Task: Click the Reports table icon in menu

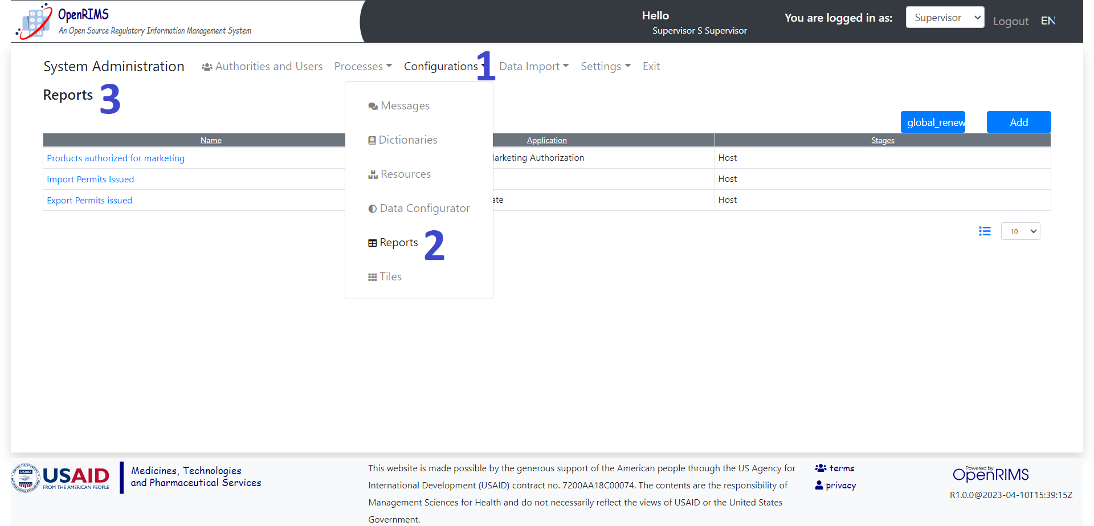Action: (x=373, y=243)
